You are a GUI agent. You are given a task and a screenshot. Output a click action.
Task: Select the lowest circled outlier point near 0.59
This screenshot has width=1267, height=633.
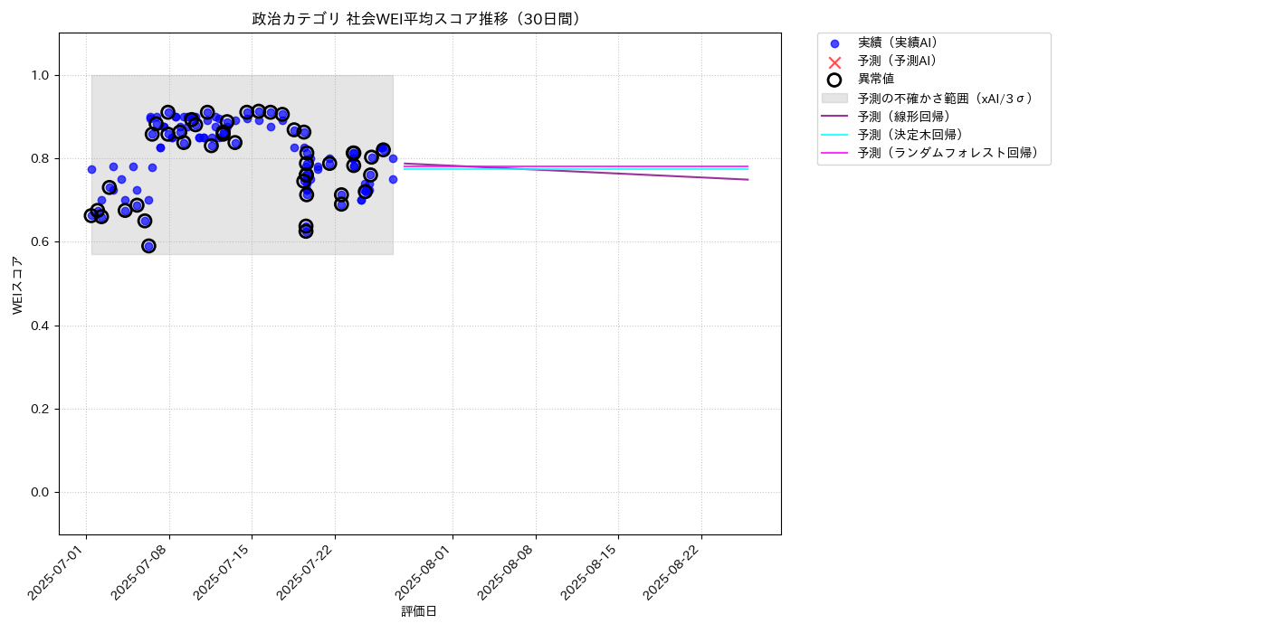pos(148,246)
